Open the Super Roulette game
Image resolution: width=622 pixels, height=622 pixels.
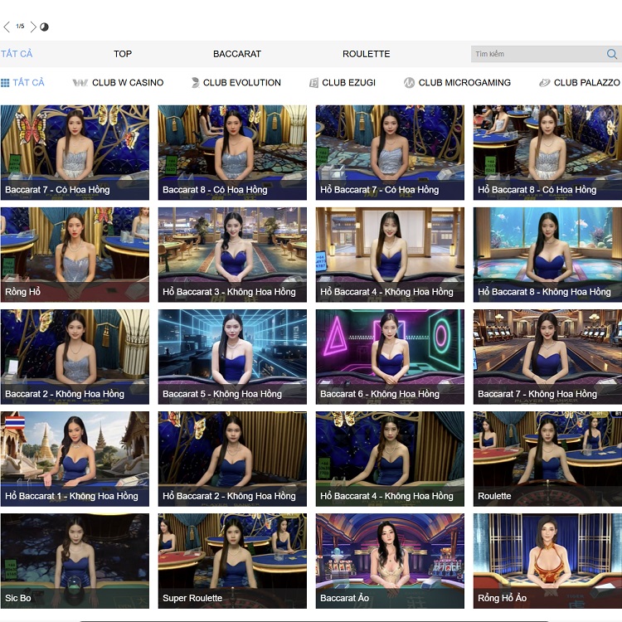pos(232,561)
